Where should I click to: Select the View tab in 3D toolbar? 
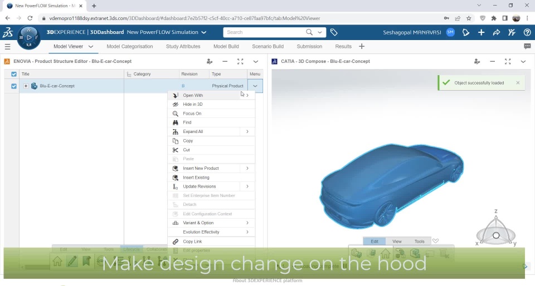point(397,241)
